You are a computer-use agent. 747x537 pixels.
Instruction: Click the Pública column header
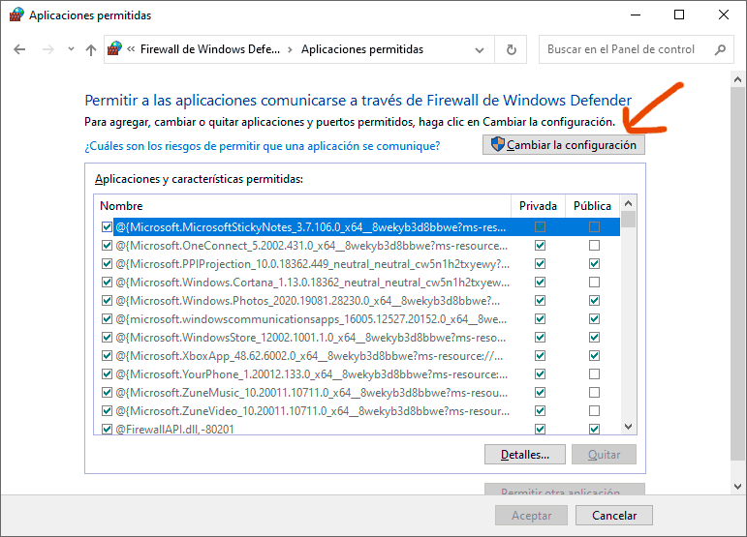tap(592, 206)
